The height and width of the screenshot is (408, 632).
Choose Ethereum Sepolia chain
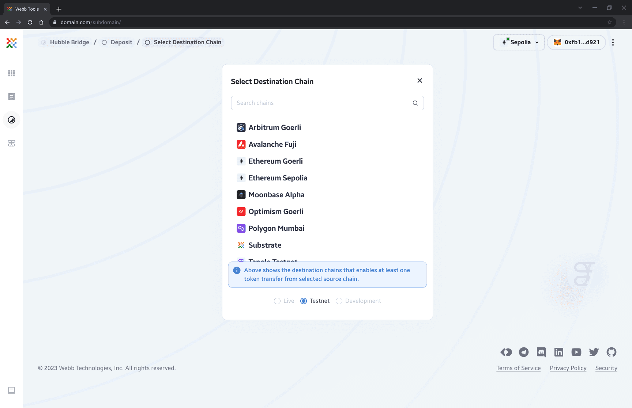pyautogui.click(x=327, y=178)
